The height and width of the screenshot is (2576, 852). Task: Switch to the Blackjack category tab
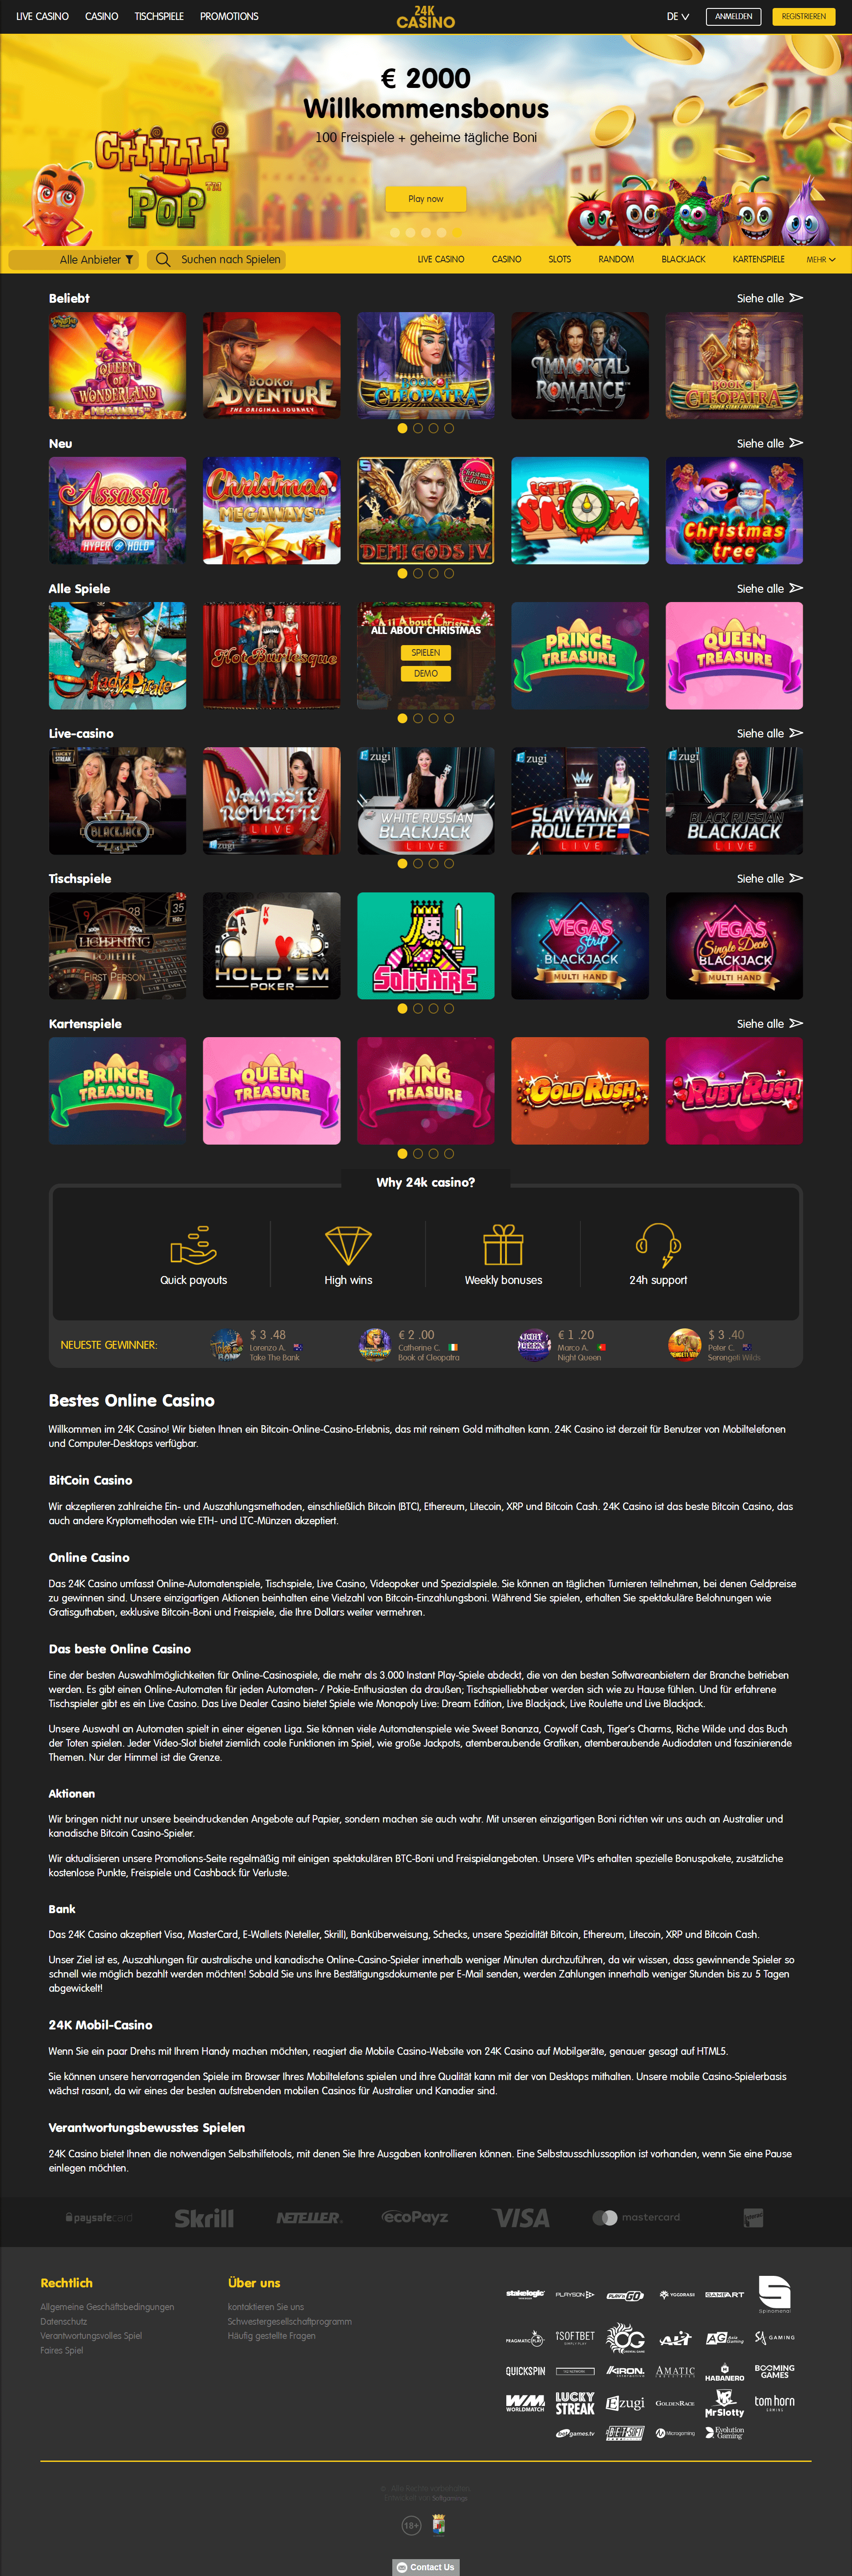pos(683,259)
